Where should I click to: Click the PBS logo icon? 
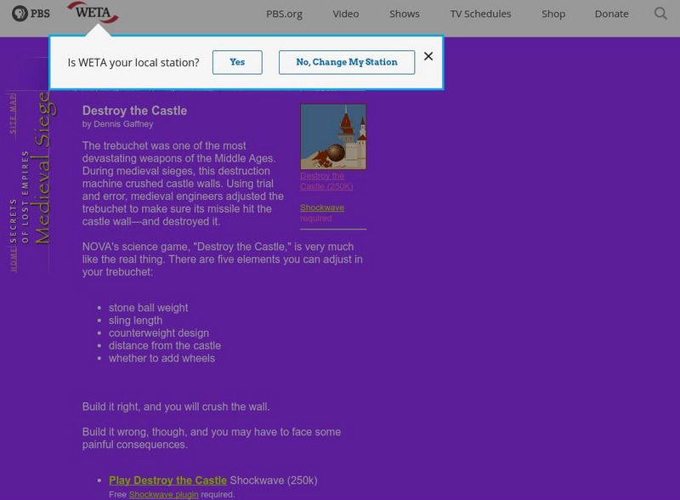[x=31, y=14]
